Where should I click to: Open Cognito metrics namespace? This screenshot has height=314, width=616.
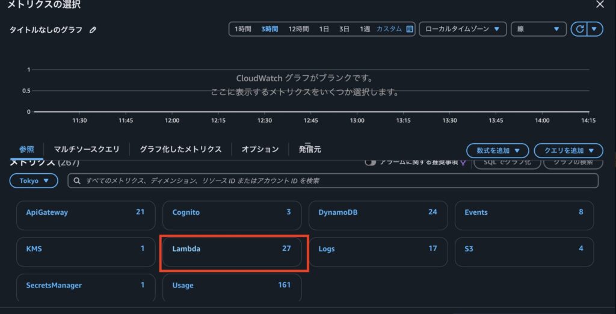232,215
